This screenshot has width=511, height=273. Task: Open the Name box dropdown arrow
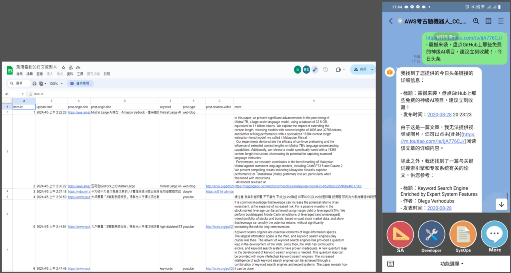[x=22, y=94]
